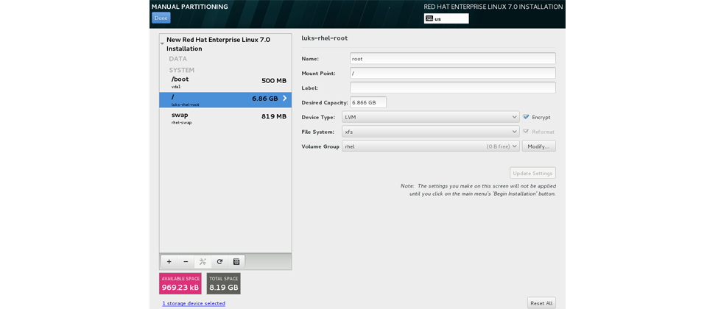Click the 500 MB size of /boot

tap(274, 81)
